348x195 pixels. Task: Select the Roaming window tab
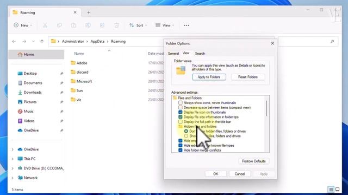pos(45,12)
